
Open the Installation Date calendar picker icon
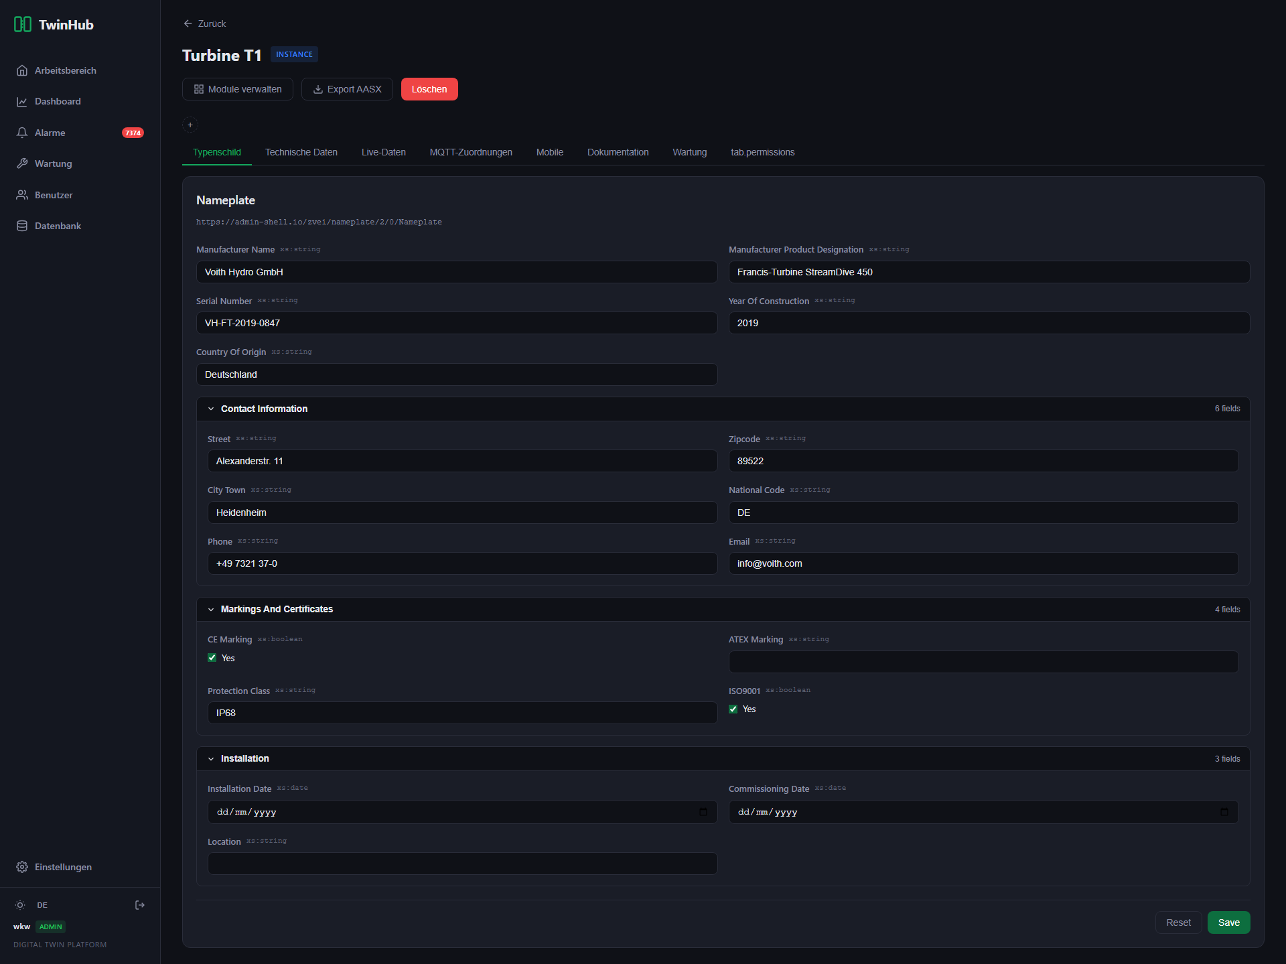click(x=703, y=812)
